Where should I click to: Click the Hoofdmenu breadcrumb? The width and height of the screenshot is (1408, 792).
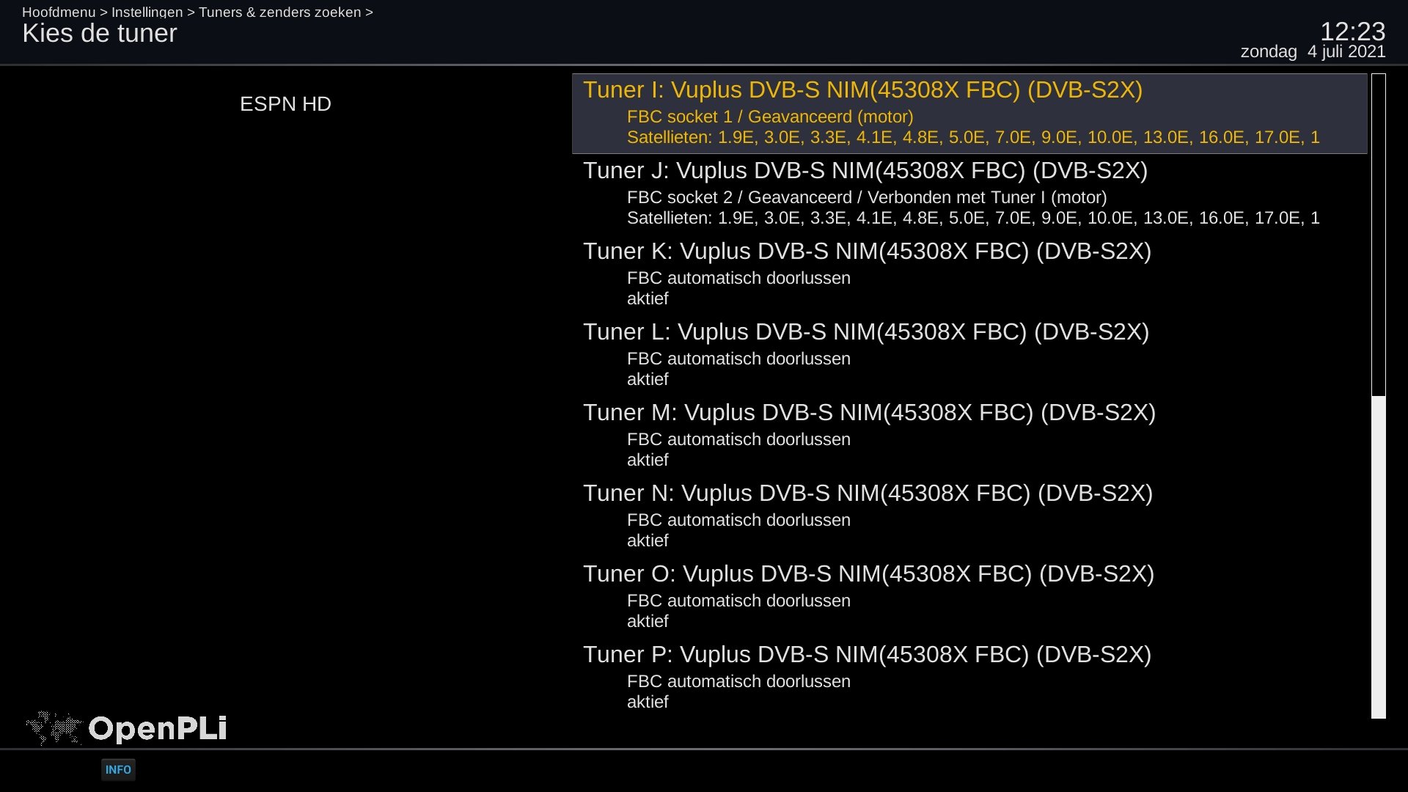coord(59,12)
